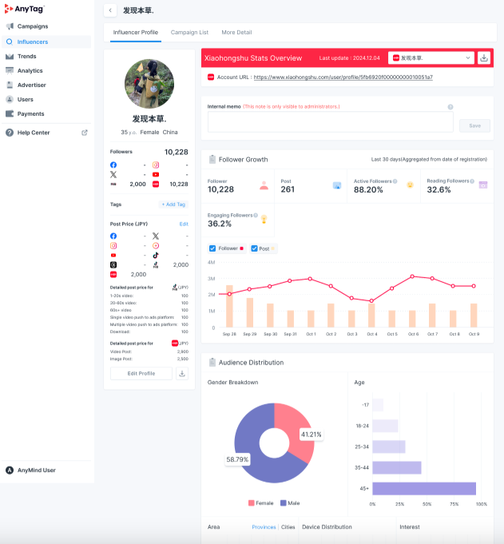Open the account selector dropdown in stats header
Image resolution: width=504 pixels, height=544 pixels.
pos(431,58)
